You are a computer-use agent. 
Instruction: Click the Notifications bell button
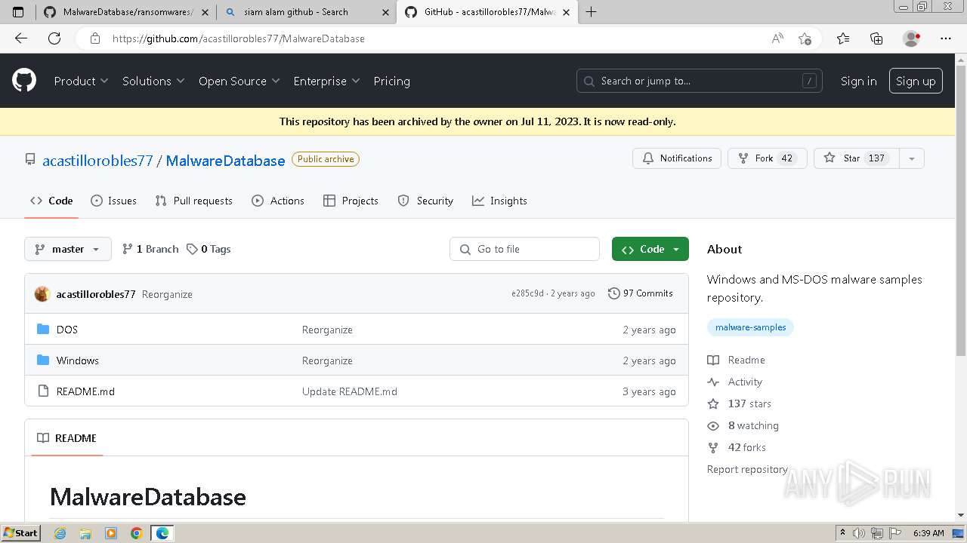677,158
